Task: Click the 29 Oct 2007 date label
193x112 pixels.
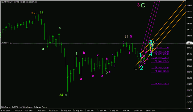Action: pos(151,110)
